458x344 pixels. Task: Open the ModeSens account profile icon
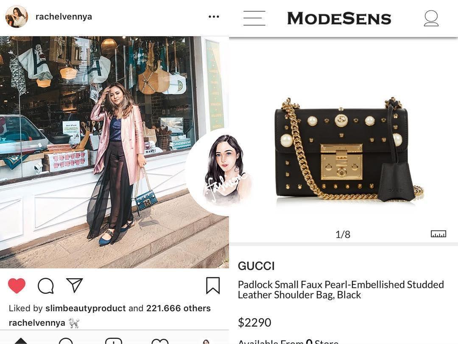(x=431, y=18)
